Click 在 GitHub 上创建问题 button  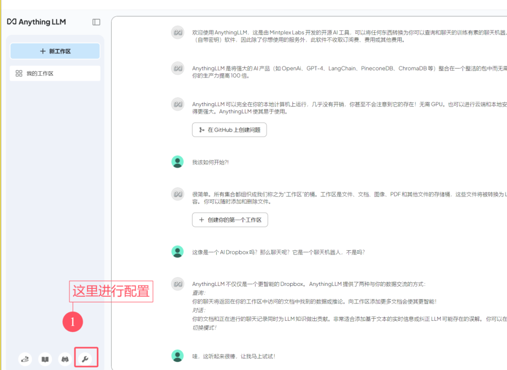(x=229, y=130)
